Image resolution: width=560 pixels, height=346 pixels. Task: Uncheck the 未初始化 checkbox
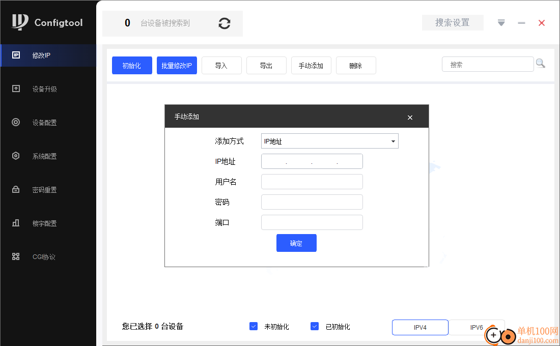[x=254, y=326]
